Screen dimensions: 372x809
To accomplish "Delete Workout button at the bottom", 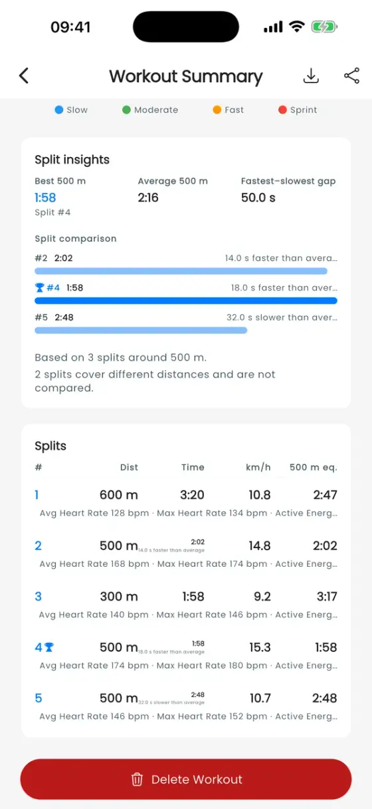I will point(186,779).
